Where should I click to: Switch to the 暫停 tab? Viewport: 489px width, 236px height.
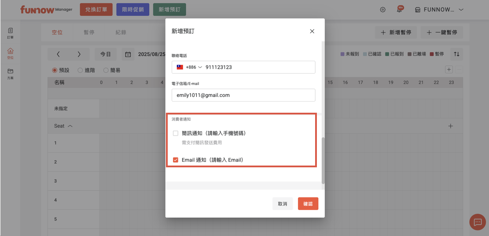(89, 32)
